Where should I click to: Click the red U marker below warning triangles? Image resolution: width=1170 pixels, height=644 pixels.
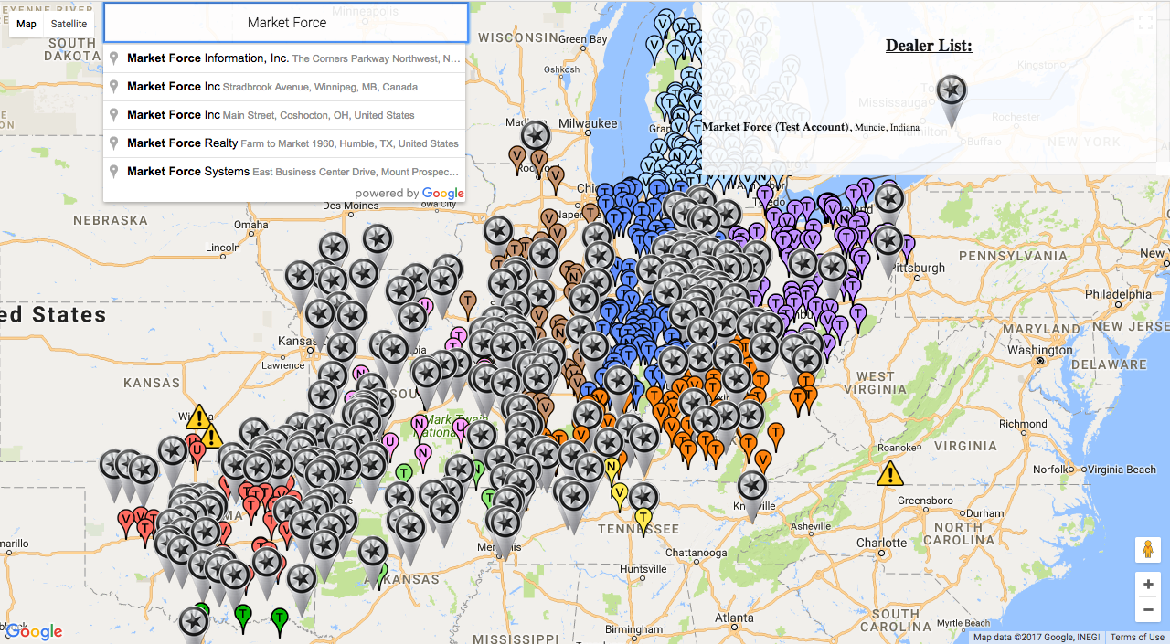tap(196, 451)
